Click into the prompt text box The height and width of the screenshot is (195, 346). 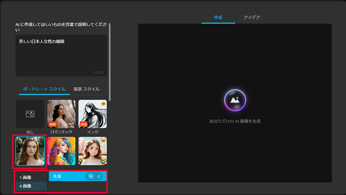(62, 55)
